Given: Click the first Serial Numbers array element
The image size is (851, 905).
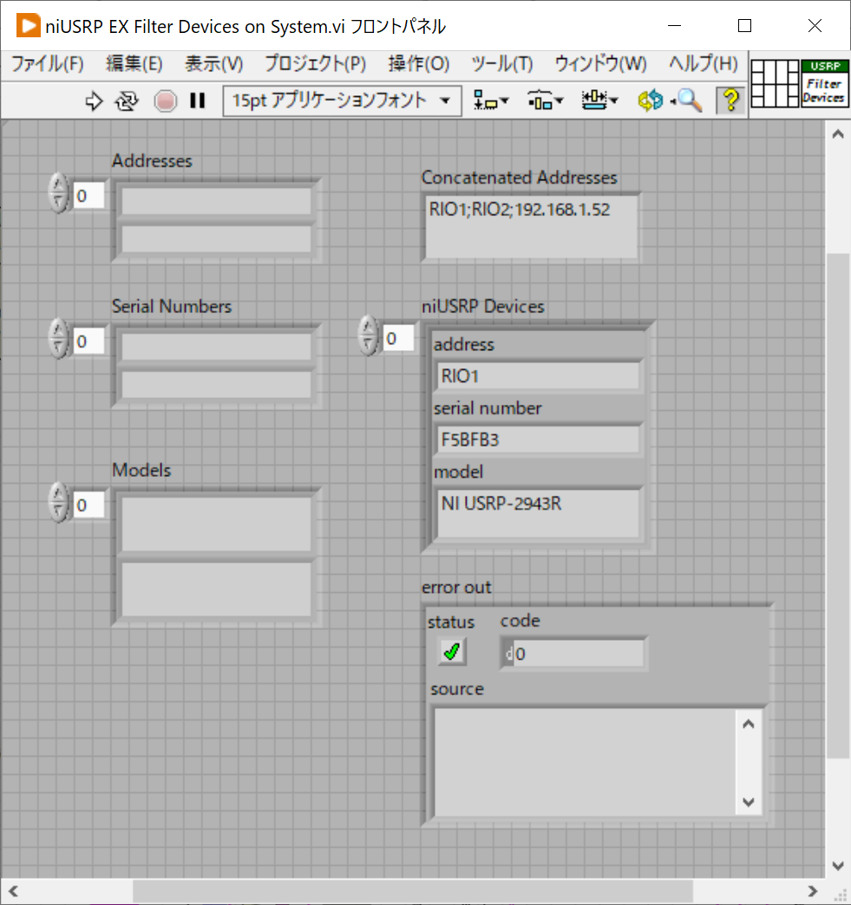Looking at the screenshot, I should (217, 348).
